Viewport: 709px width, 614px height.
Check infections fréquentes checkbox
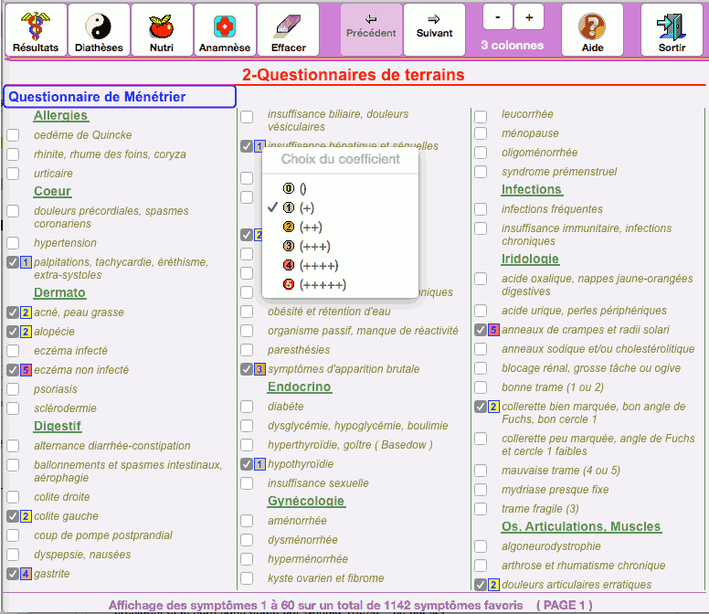point(481,209)
